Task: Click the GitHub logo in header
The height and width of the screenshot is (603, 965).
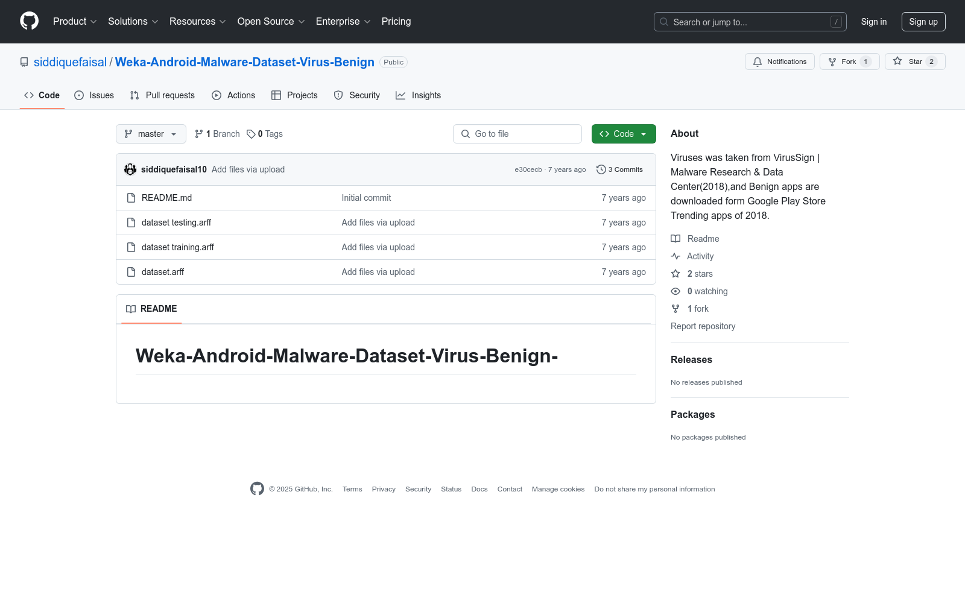Action: click(29, 21)
